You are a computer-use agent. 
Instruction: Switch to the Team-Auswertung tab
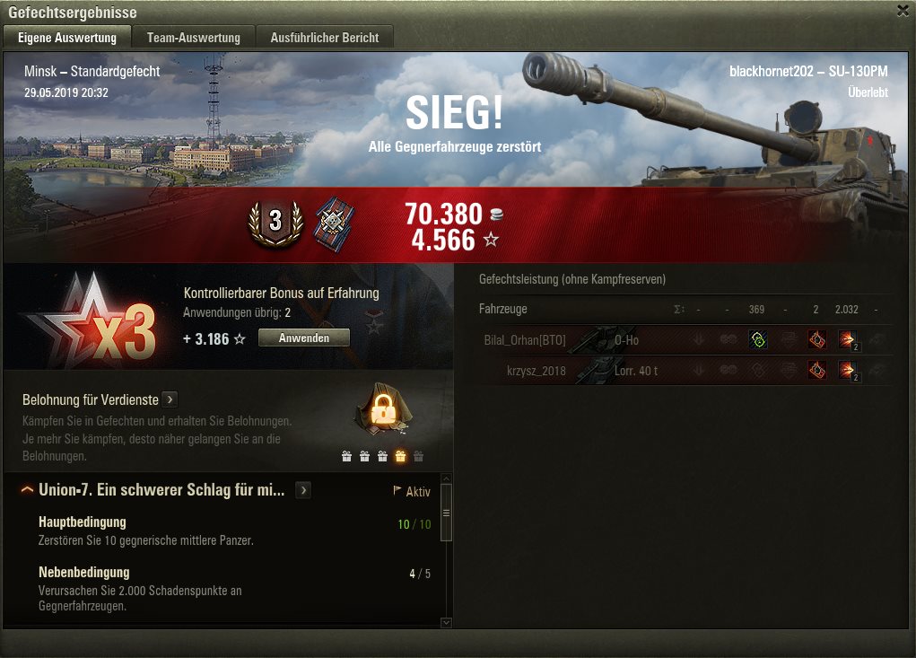pos(194,38)
